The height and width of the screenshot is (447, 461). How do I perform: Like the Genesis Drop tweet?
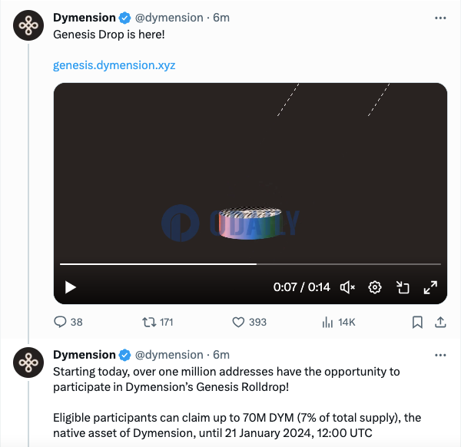click(x=249, y=322)
